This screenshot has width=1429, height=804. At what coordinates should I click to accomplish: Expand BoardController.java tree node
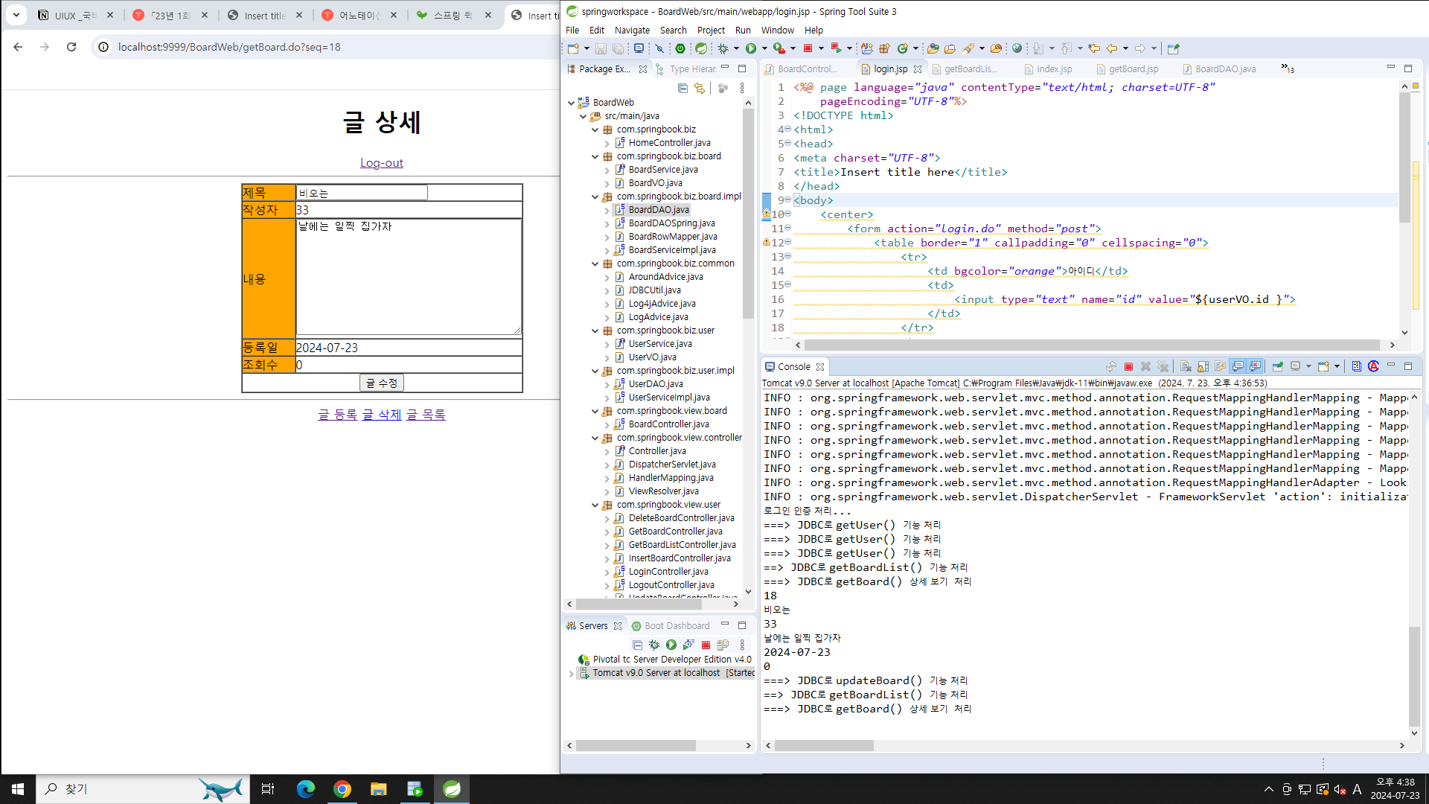(607, 424)
